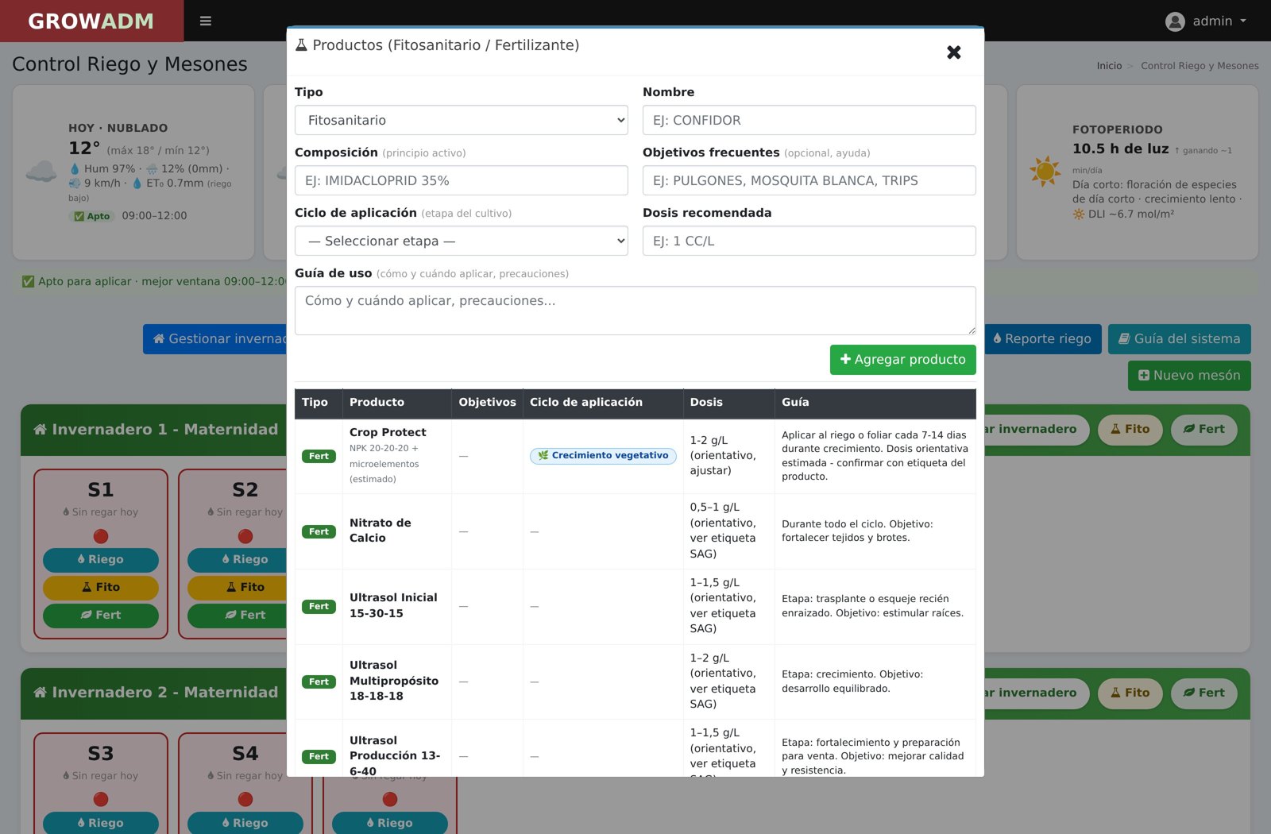This screenshot has height=834, width=1271.
Task: Open the Reporte riego button
Action: pyautogui.click(x=1042, y=339)
